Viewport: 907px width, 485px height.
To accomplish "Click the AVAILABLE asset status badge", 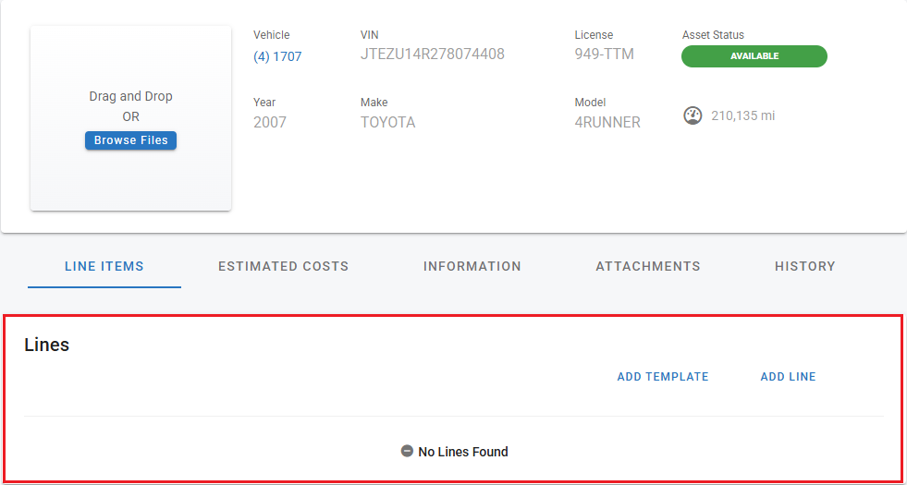I will pyautogui.click(x=754, y=56).
